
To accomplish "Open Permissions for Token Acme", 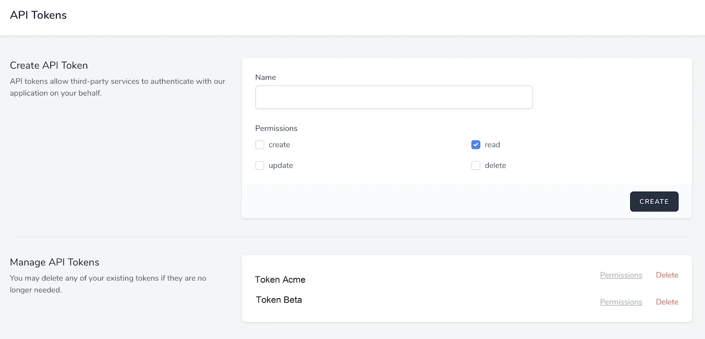I will pos(621,275).
